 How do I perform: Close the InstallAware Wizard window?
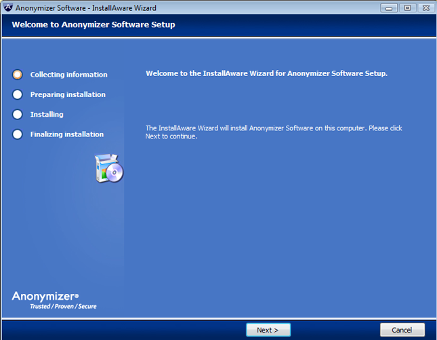424,7
